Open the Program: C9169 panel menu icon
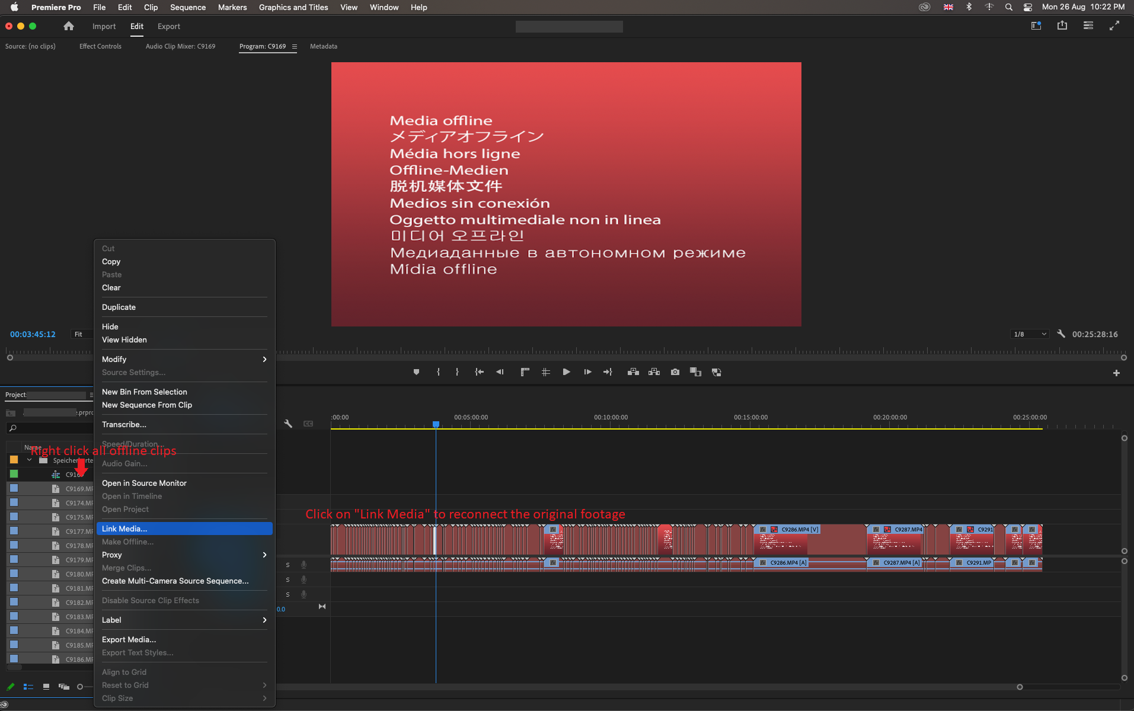 [294, 46]
